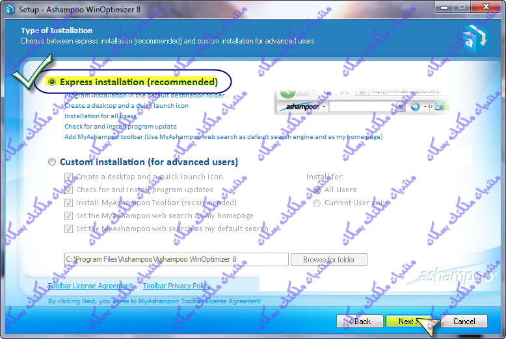Toggle Create a desktop and quick launch icon
Image resolution: width=506 pixels, height=339 pixels.
pyautogui.click(x=69, y=177)
